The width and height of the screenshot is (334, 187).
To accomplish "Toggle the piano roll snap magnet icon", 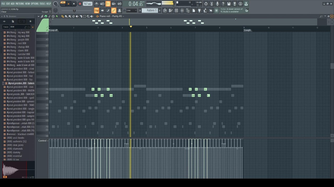I will 46,16.
